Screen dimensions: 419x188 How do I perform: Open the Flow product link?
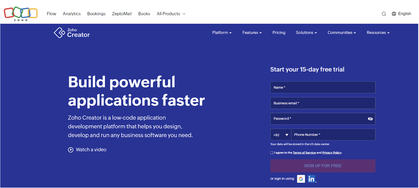click(x=51, y=14)
